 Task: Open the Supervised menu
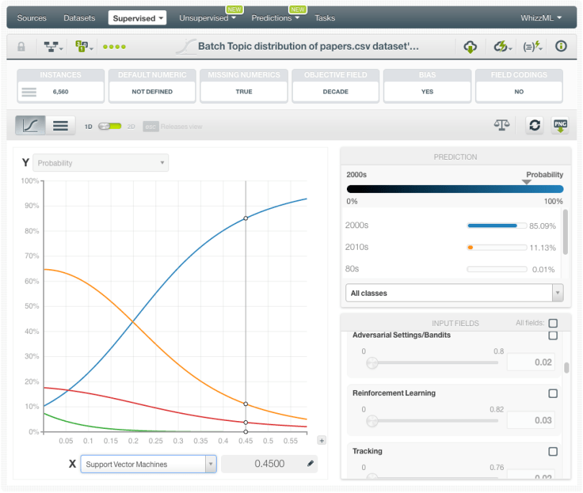coord(137,17)
